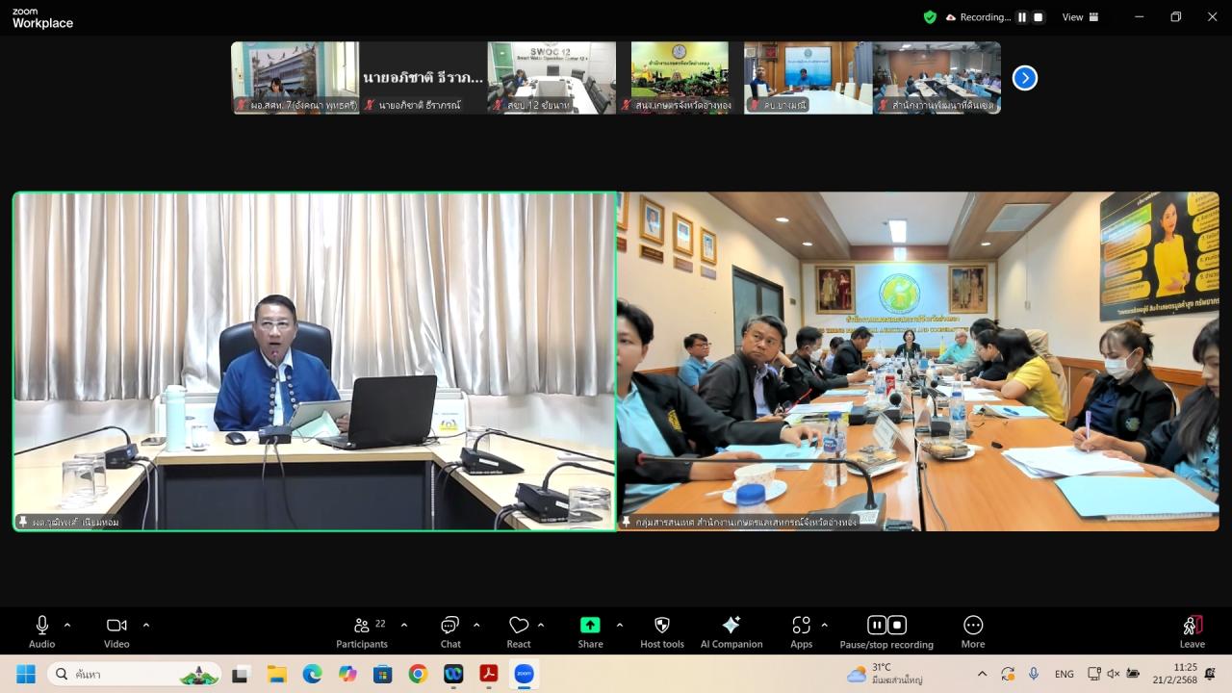Open the Apps menu icon
The image size is (1232, 693).
801,631
